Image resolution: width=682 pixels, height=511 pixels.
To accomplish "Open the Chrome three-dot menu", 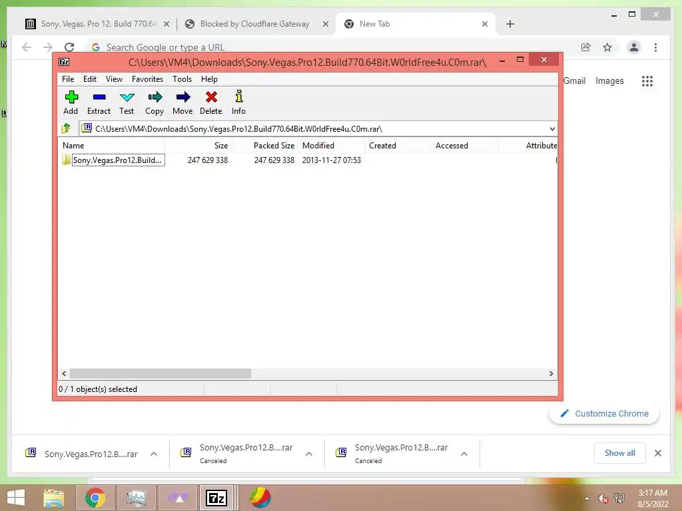I will pos(655,47).
